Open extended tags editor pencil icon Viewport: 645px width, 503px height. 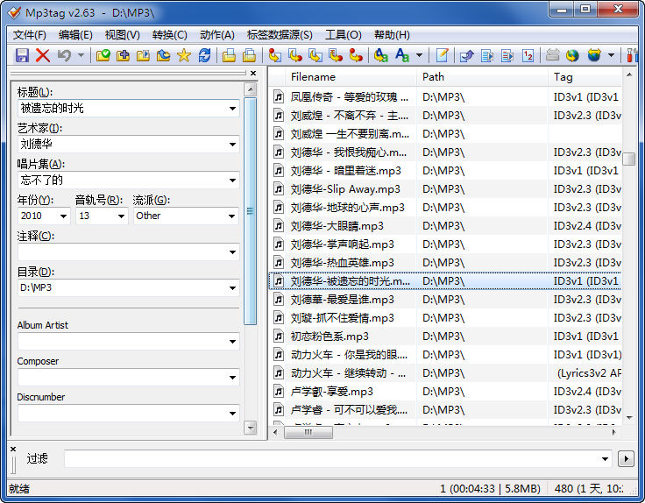point(442,54)
